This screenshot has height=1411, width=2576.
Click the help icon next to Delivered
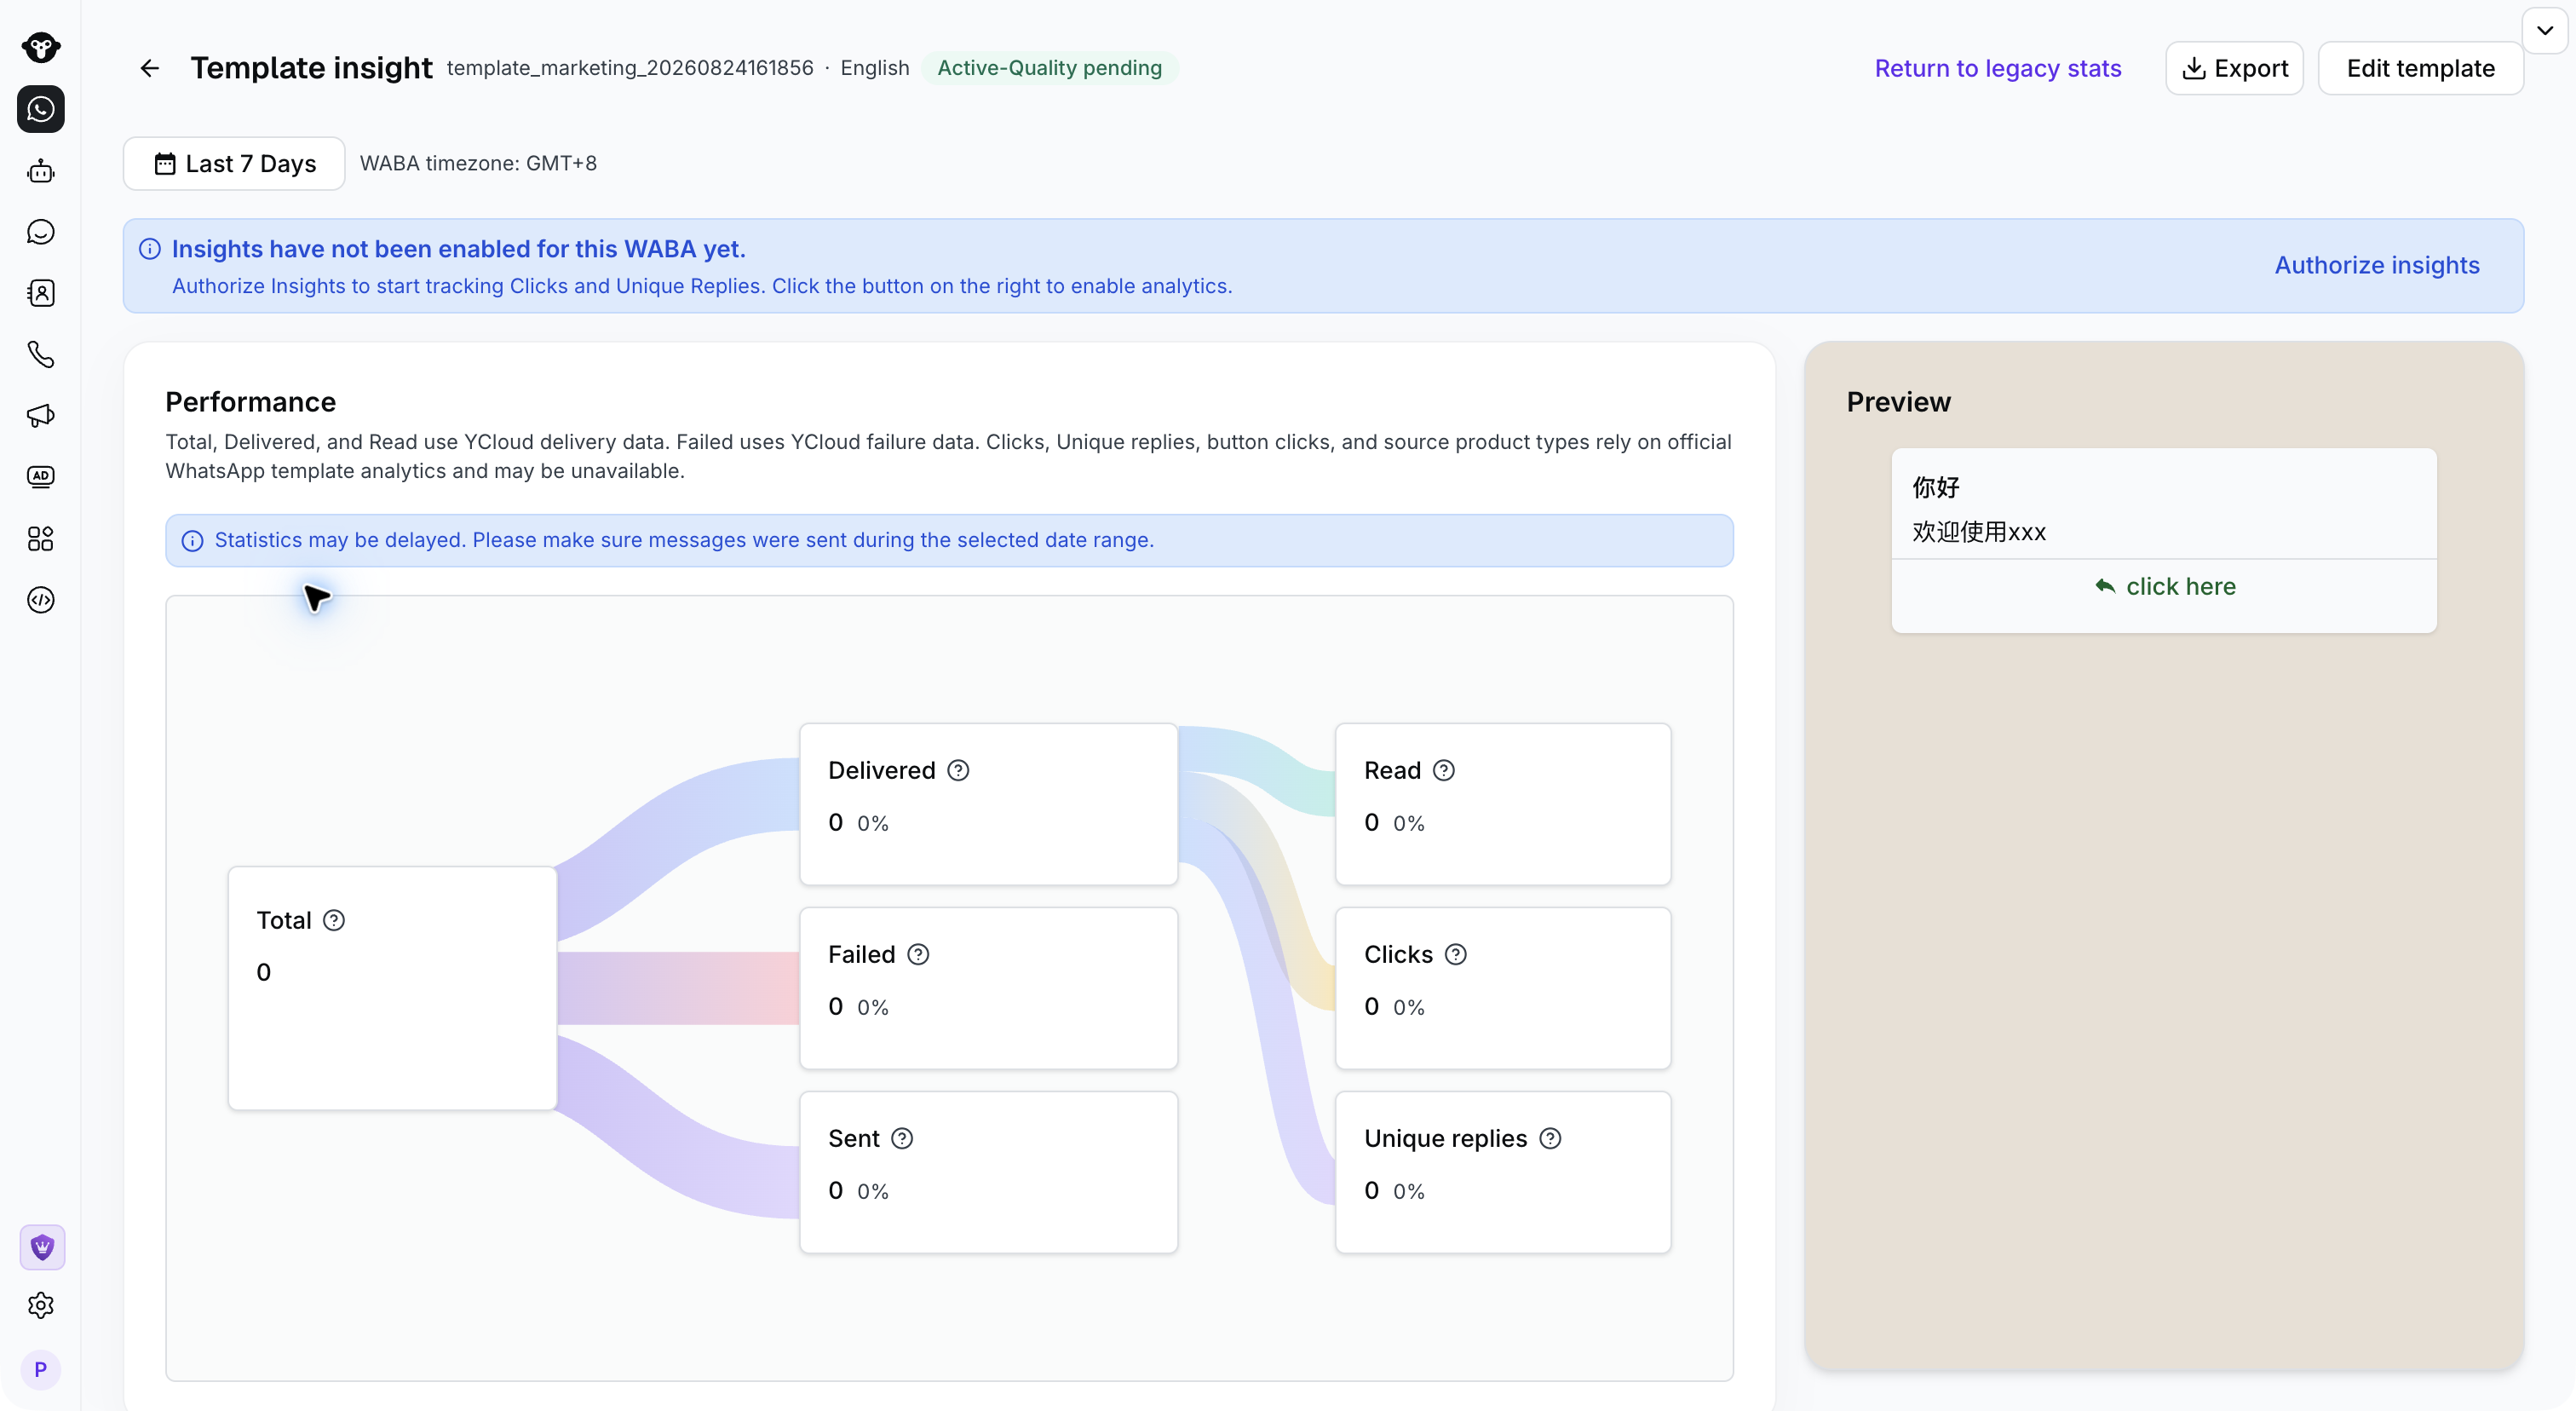(x=958, y=770)
